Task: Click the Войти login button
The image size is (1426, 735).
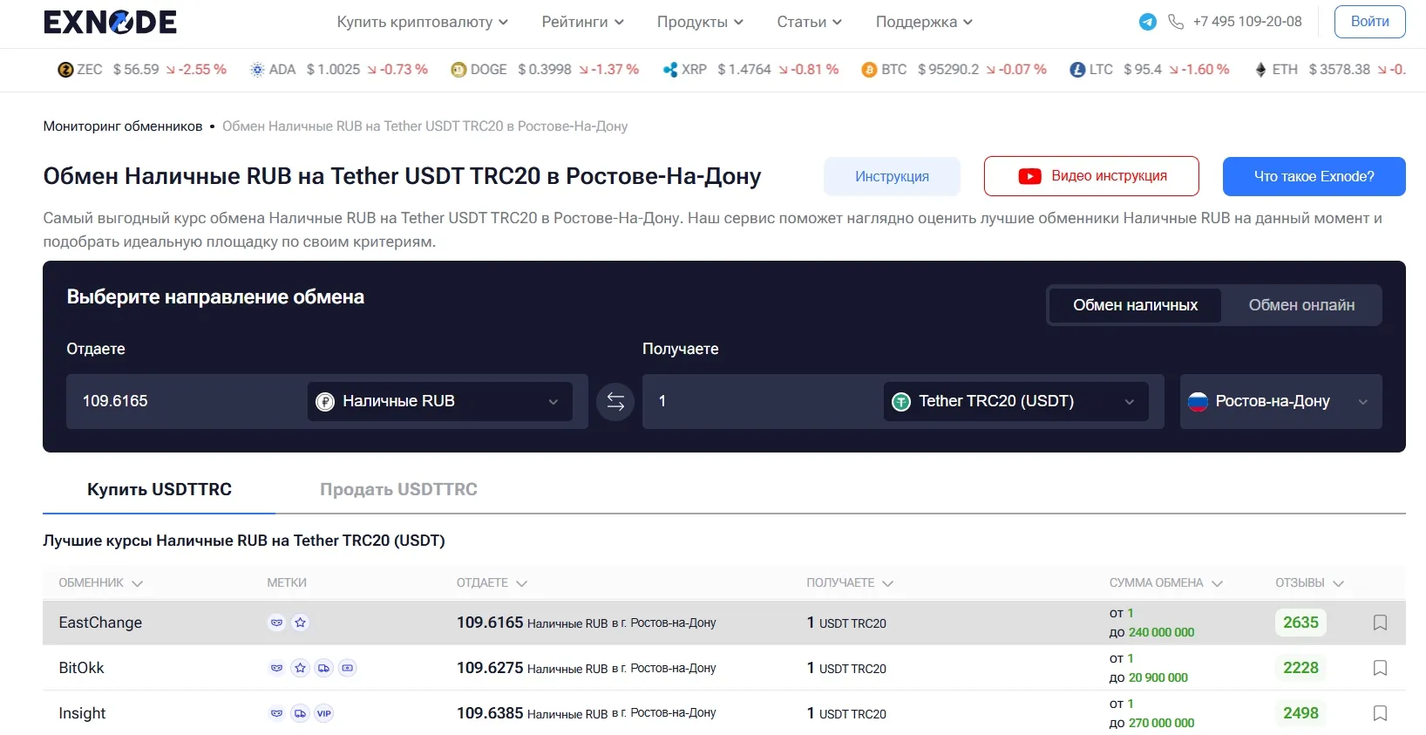Action: 1369,22
